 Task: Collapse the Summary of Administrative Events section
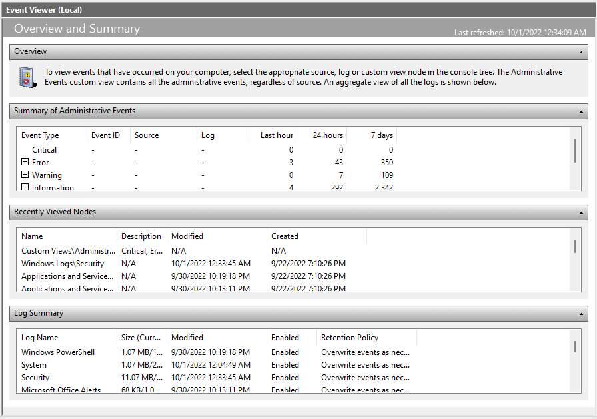[581, 111]
